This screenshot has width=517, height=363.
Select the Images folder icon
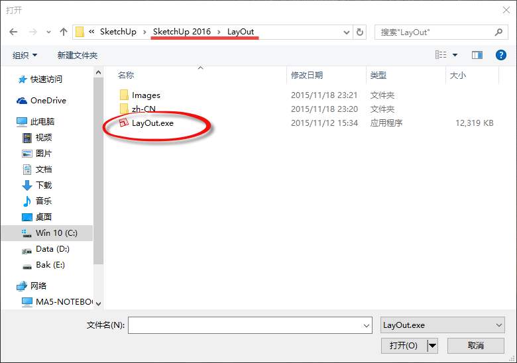(124, 95)
